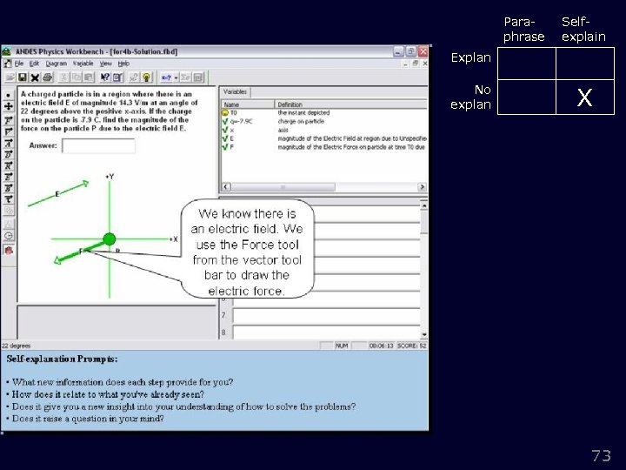Open the Variable menu
626x470 pixels.
click(83, 64)
